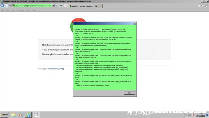Click the address bar URL field
Screen dimensions: 209x118
33,6
